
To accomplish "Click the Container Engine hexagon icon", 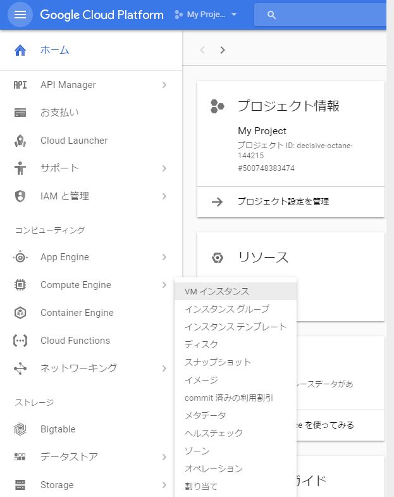I will coord(20,313).
